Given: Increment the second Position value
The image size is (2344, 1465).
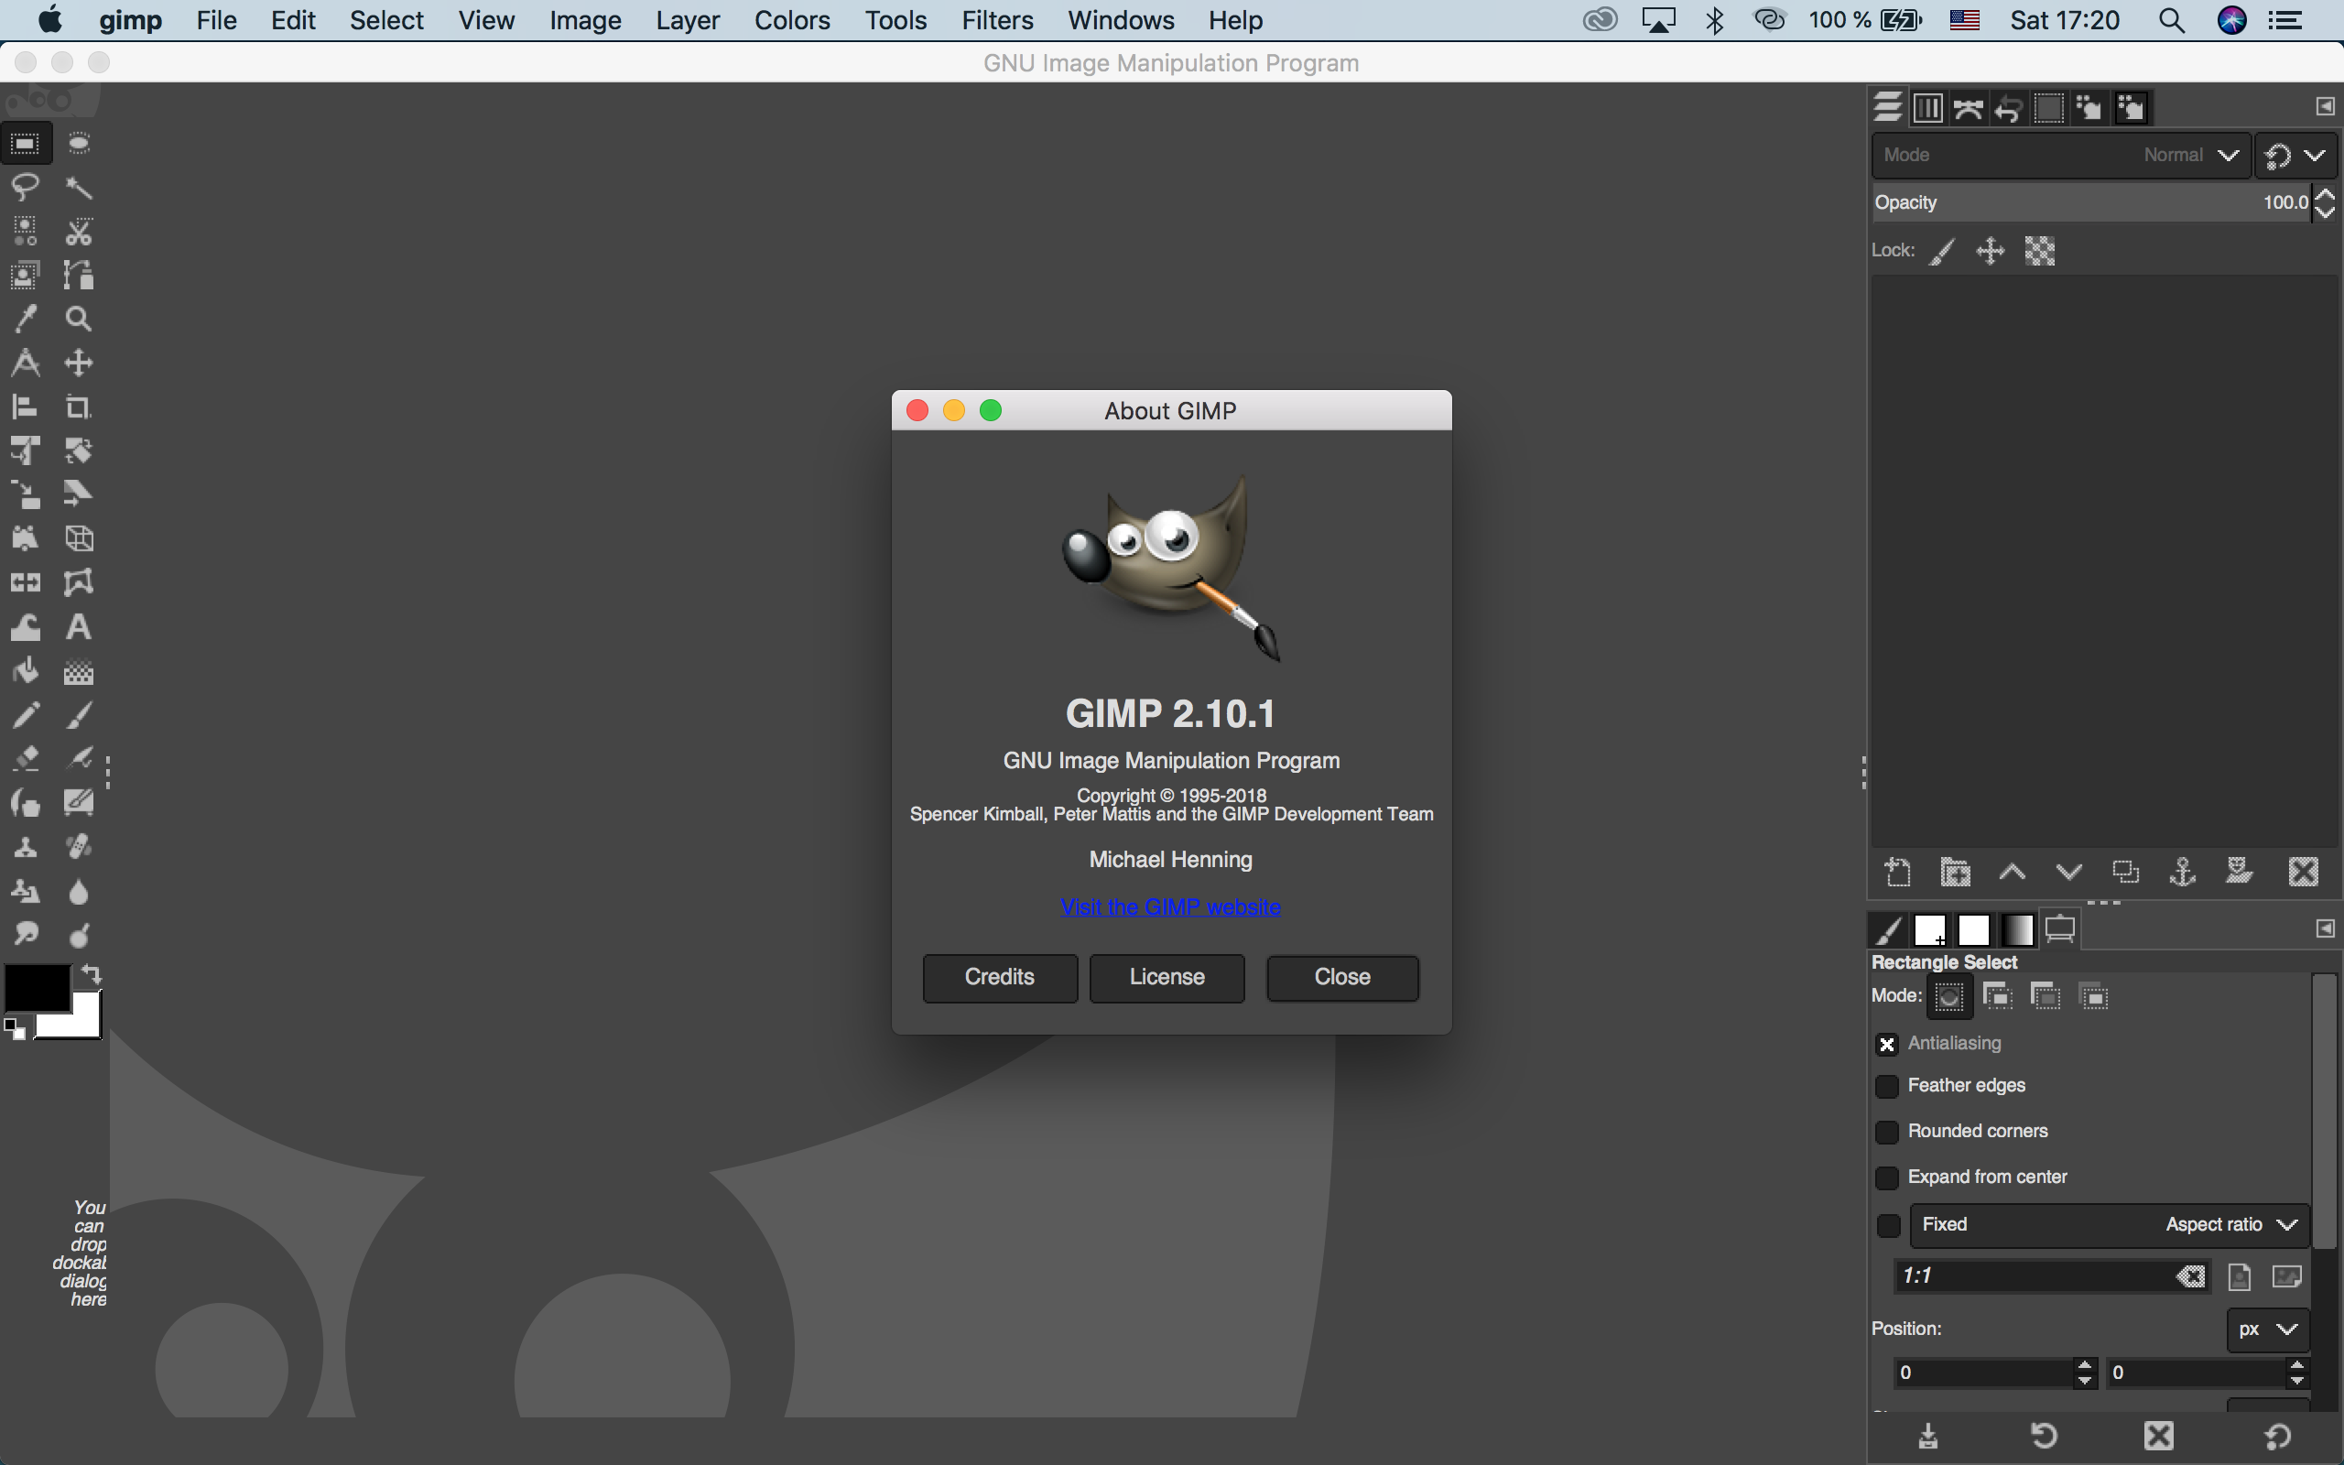Looking at the screenshot, I should 2296,1365.
